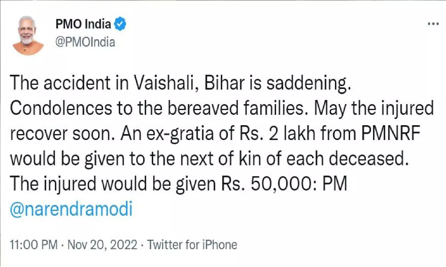This screenshot has width=446, height=267.
Task: Click the word ex-gratia in the tweet
Action: (x=180, y=133)
